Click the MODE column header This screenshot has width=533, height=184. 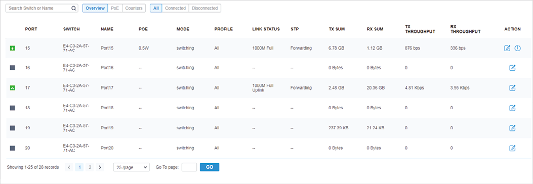(183, 29)
